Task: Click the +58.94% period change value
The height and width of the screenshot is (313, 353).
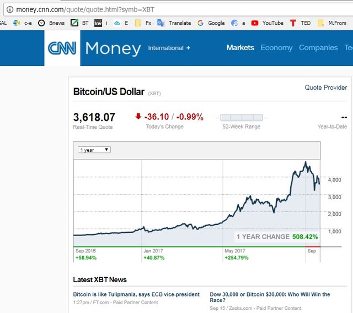Action: coord(86,258)
